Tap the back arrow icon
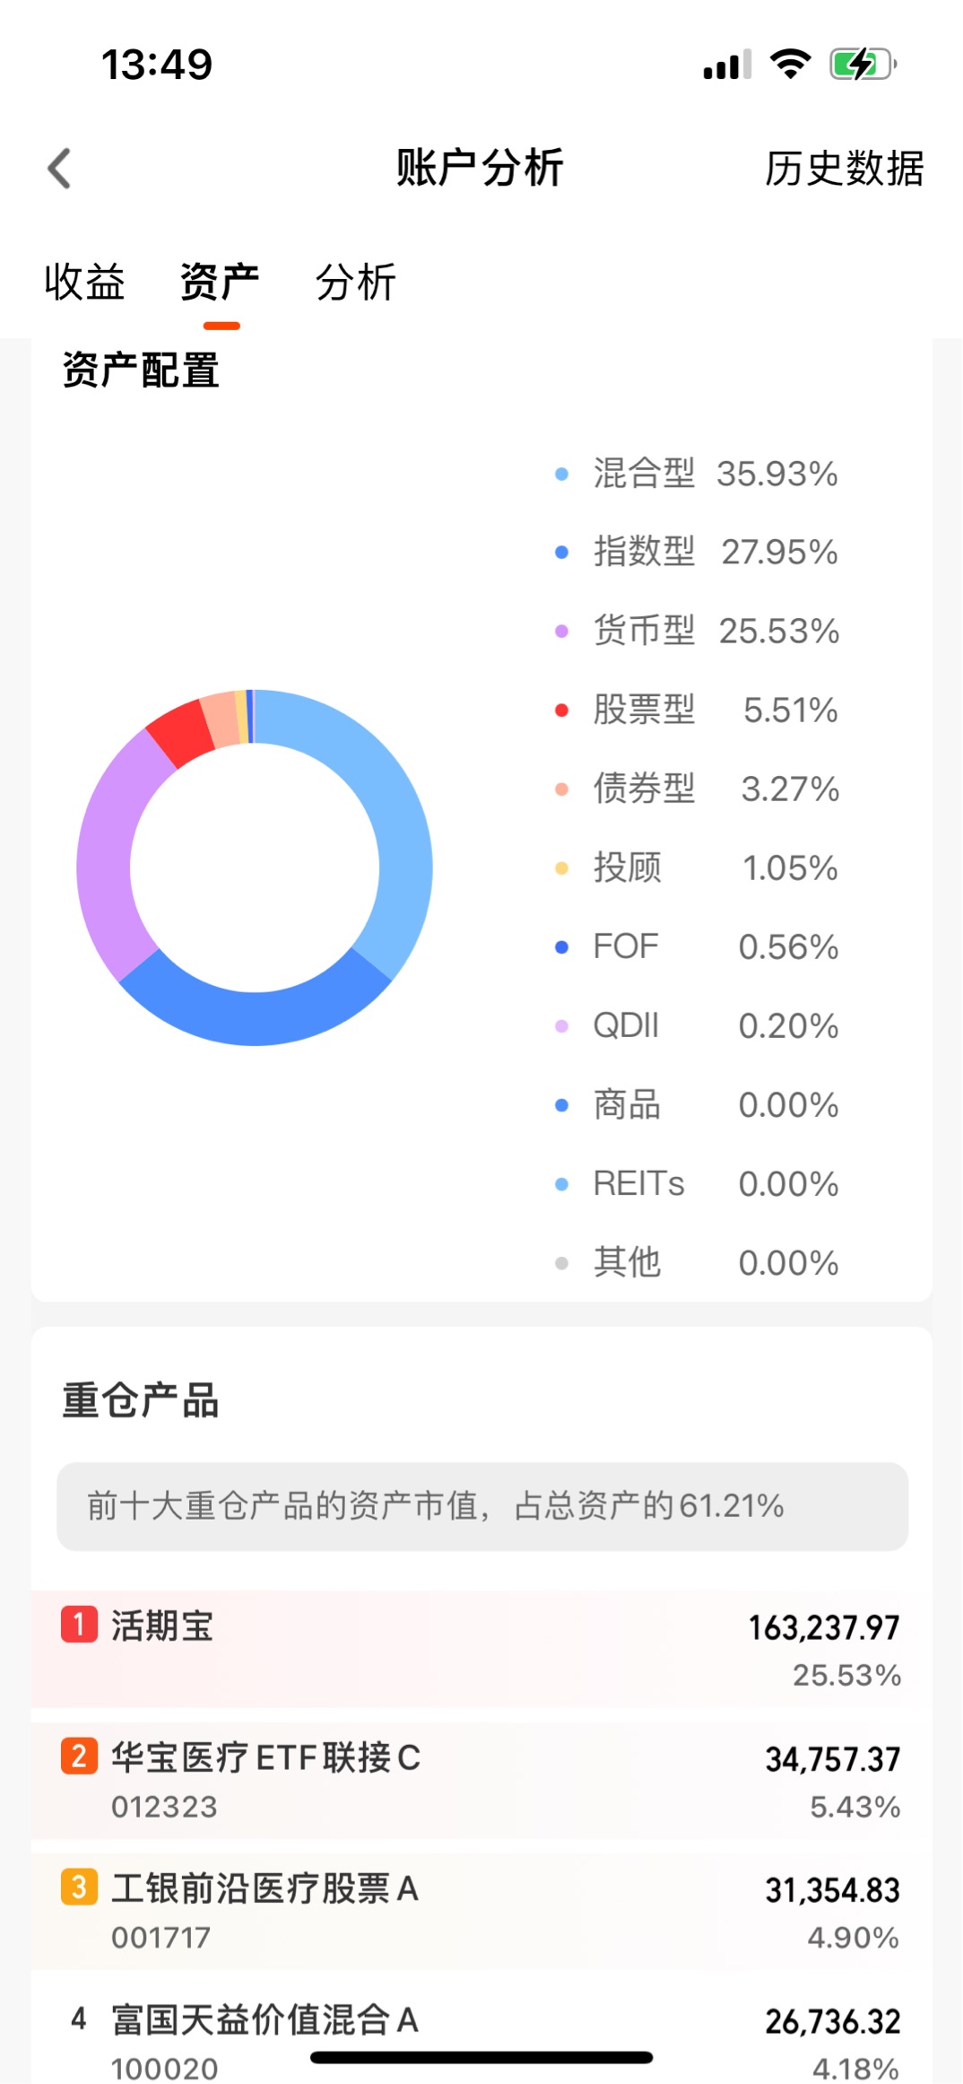Viewport: 963px width, 2084px height. (59, 169)
